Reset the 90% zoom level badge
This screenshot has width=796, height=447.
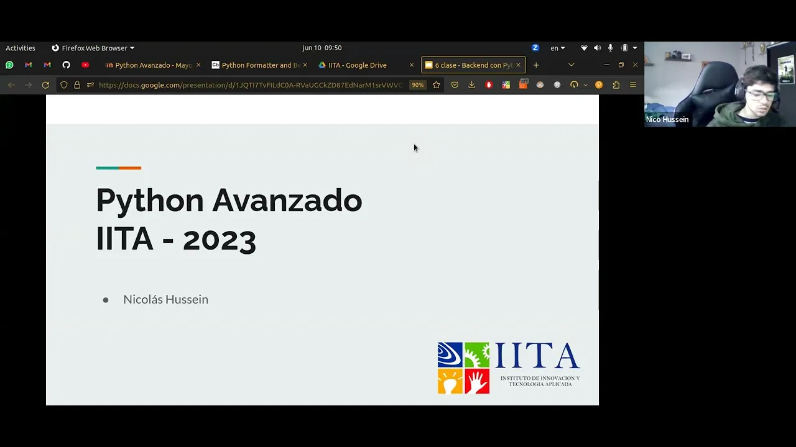(417, 85)
